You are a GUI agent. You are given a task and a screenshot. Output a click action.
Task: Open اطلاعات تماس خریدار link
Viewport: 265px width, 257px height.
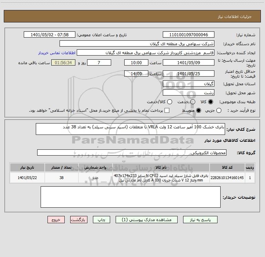coord(57,53)
